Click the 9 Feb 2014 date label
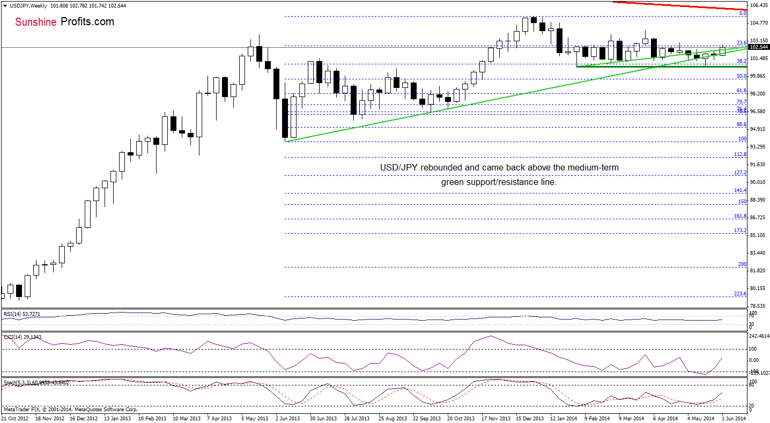 596,418
